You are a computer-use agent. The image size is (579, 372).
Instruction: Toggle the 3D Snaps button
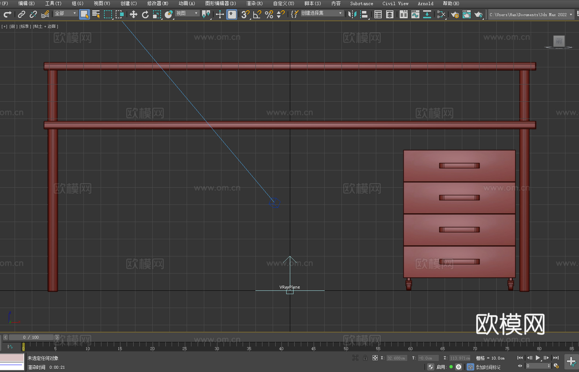246,14
